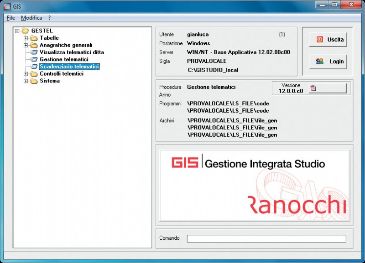The width and height of the screenshot is (365, 263).
Task: Expand the Controlli telemtici node
Action: (x=26, y=74)
